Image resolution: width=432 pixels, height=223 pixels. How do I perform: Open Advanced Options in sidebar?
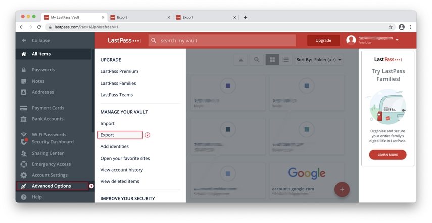click(51, 186)
